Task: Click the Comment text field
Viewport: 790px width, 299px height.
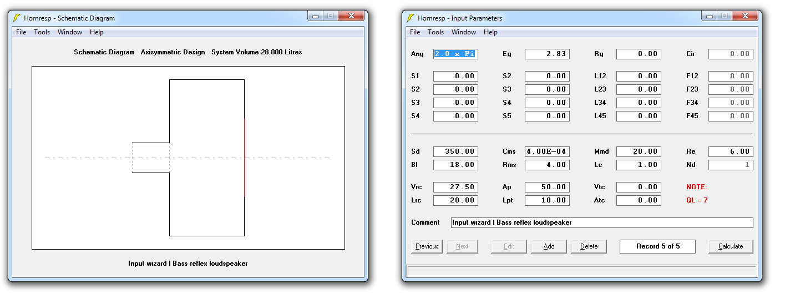Action: click(602, 222)
